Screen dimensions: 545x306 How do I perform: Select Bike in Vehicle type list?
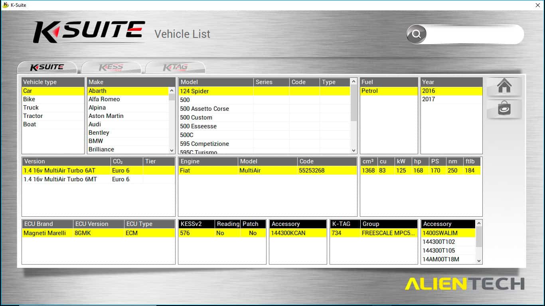pyautogui.click(x=29, y=99)
